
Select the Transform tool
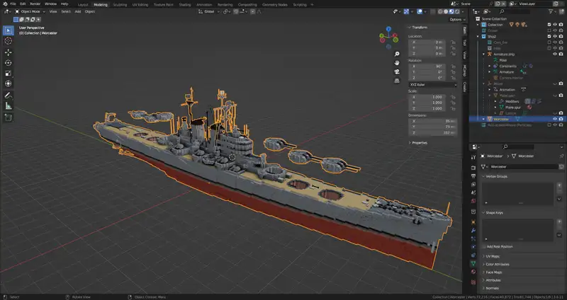tap(9, 83)
